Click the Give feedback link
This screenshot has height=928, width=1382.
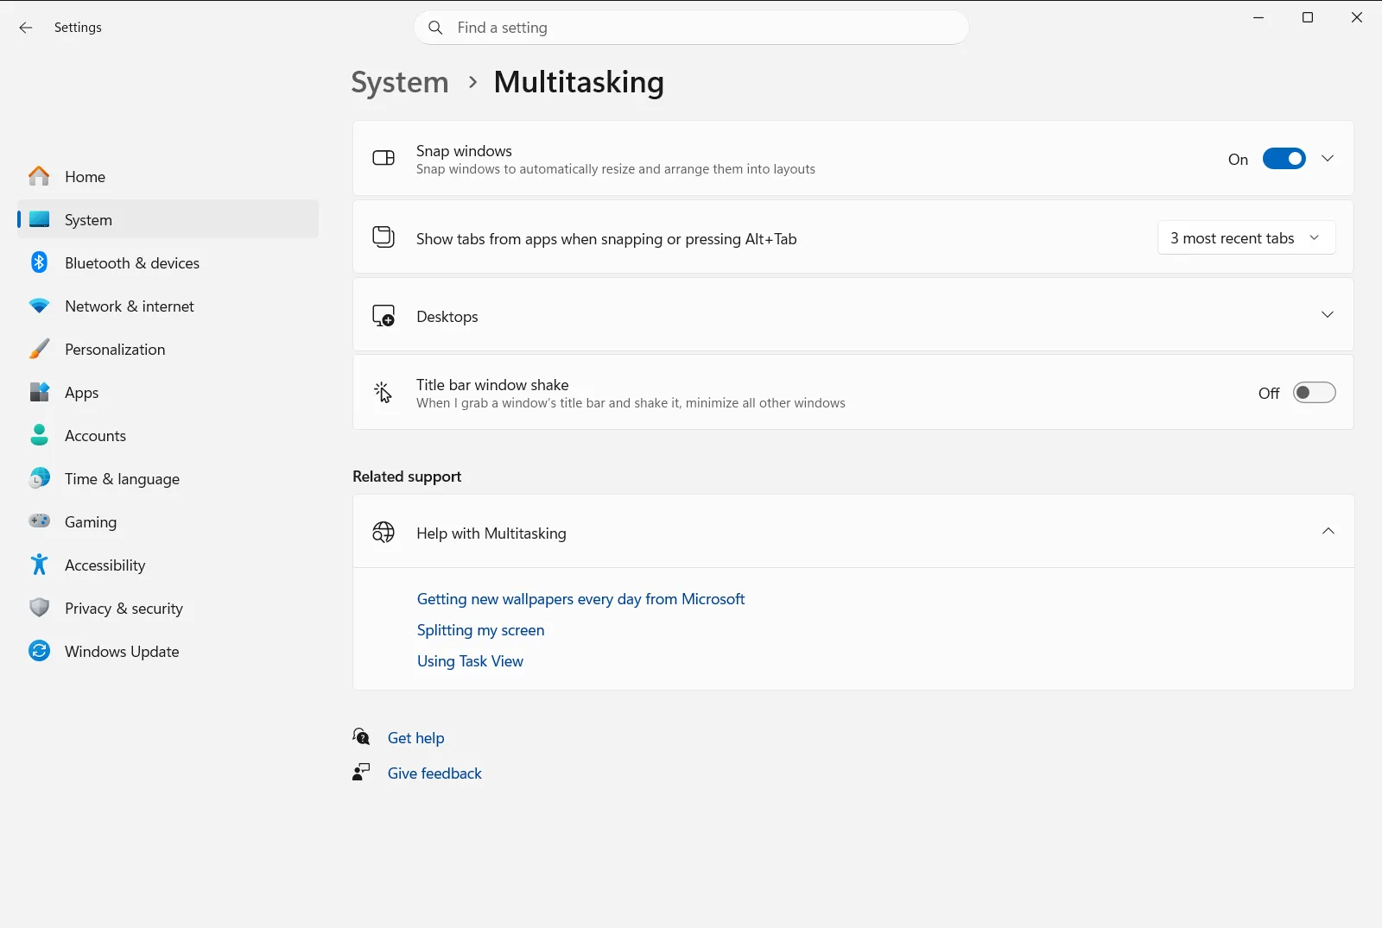click(x=434, y=773)
